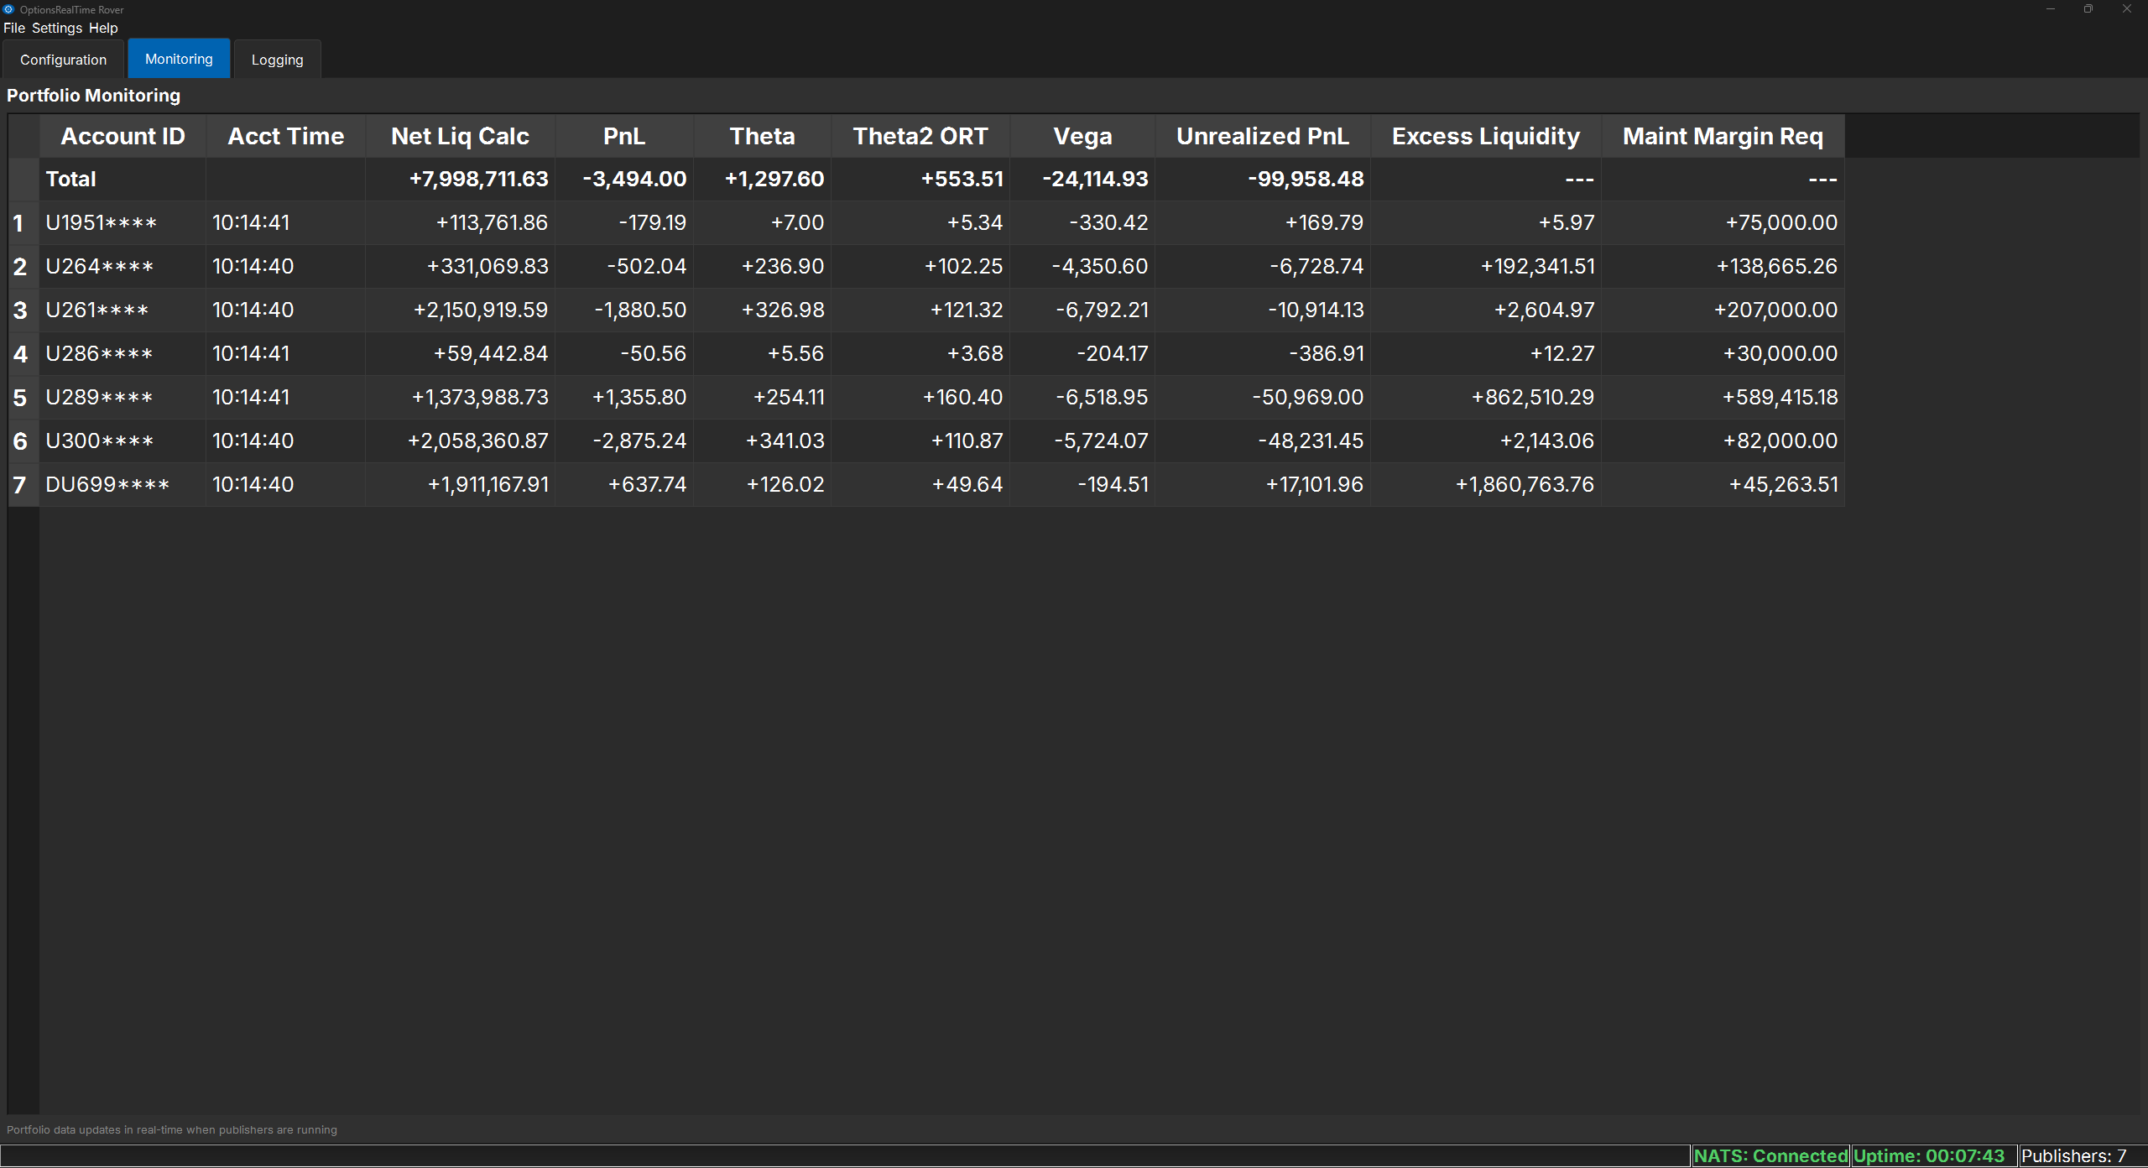Image resolution: width=2148 pixels, height=1168 pixels.
Task: Open the File menu
Action: coord(13,28)
